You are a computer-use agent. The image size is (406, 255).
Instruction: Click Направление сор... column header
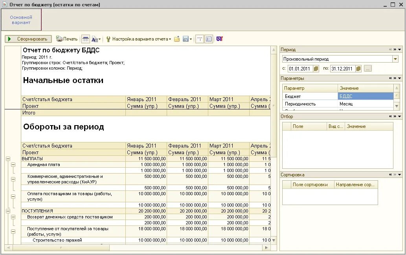point(356,185)
